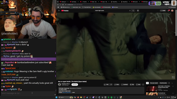Open the three-dot more actions menu

[143, 84]
